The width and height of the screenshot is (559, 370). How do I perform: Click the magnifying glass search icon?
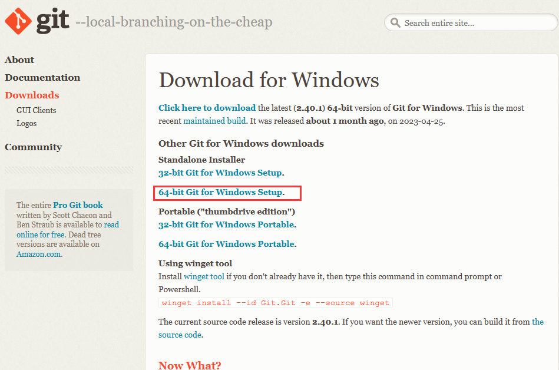[395, 23]
